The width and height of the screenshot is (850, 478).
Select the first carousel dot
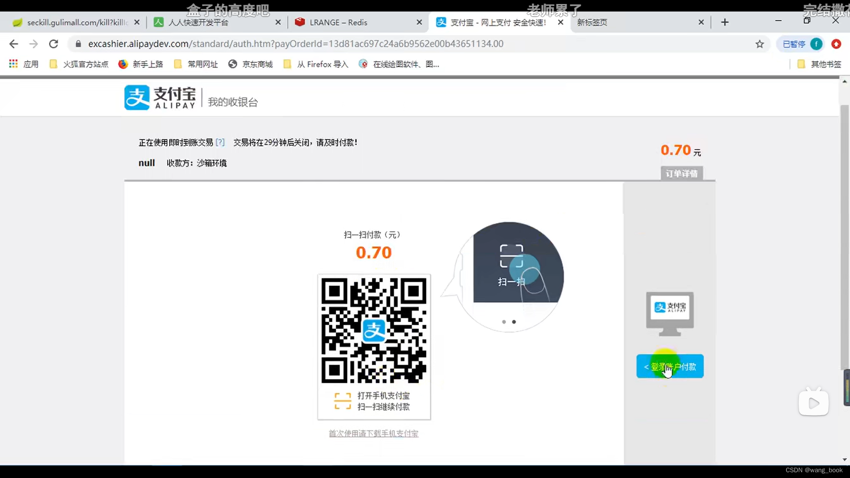tap(504, 322)
